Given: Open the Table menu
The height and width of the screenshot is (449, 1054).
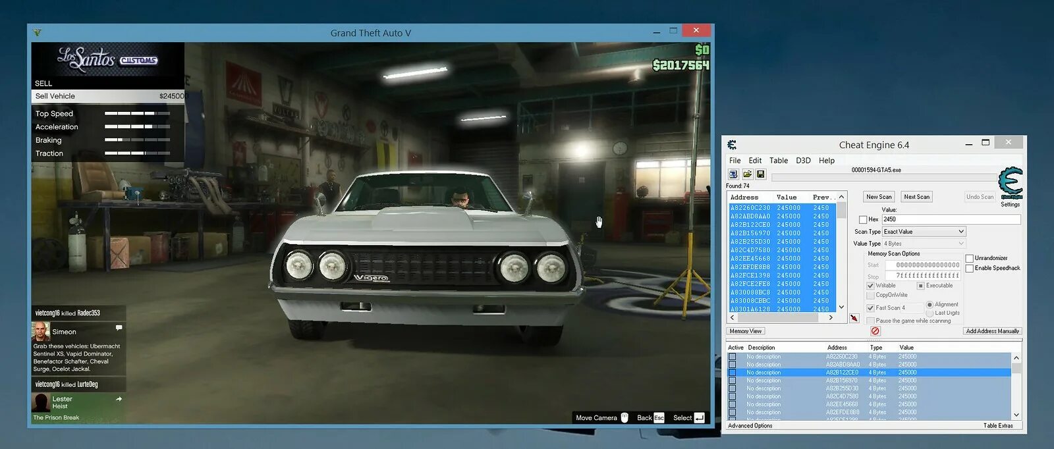Looking at the screenshot, I should pos(779,161).
